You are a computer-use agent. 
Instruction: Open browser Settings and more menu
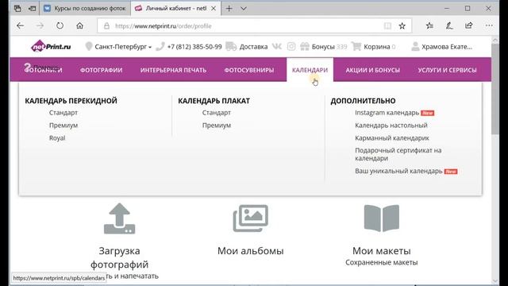(x=489, y=25)
